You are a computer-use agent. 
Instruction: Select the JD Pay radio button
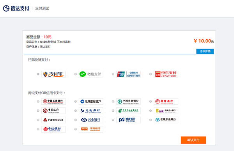pos(151,74)
